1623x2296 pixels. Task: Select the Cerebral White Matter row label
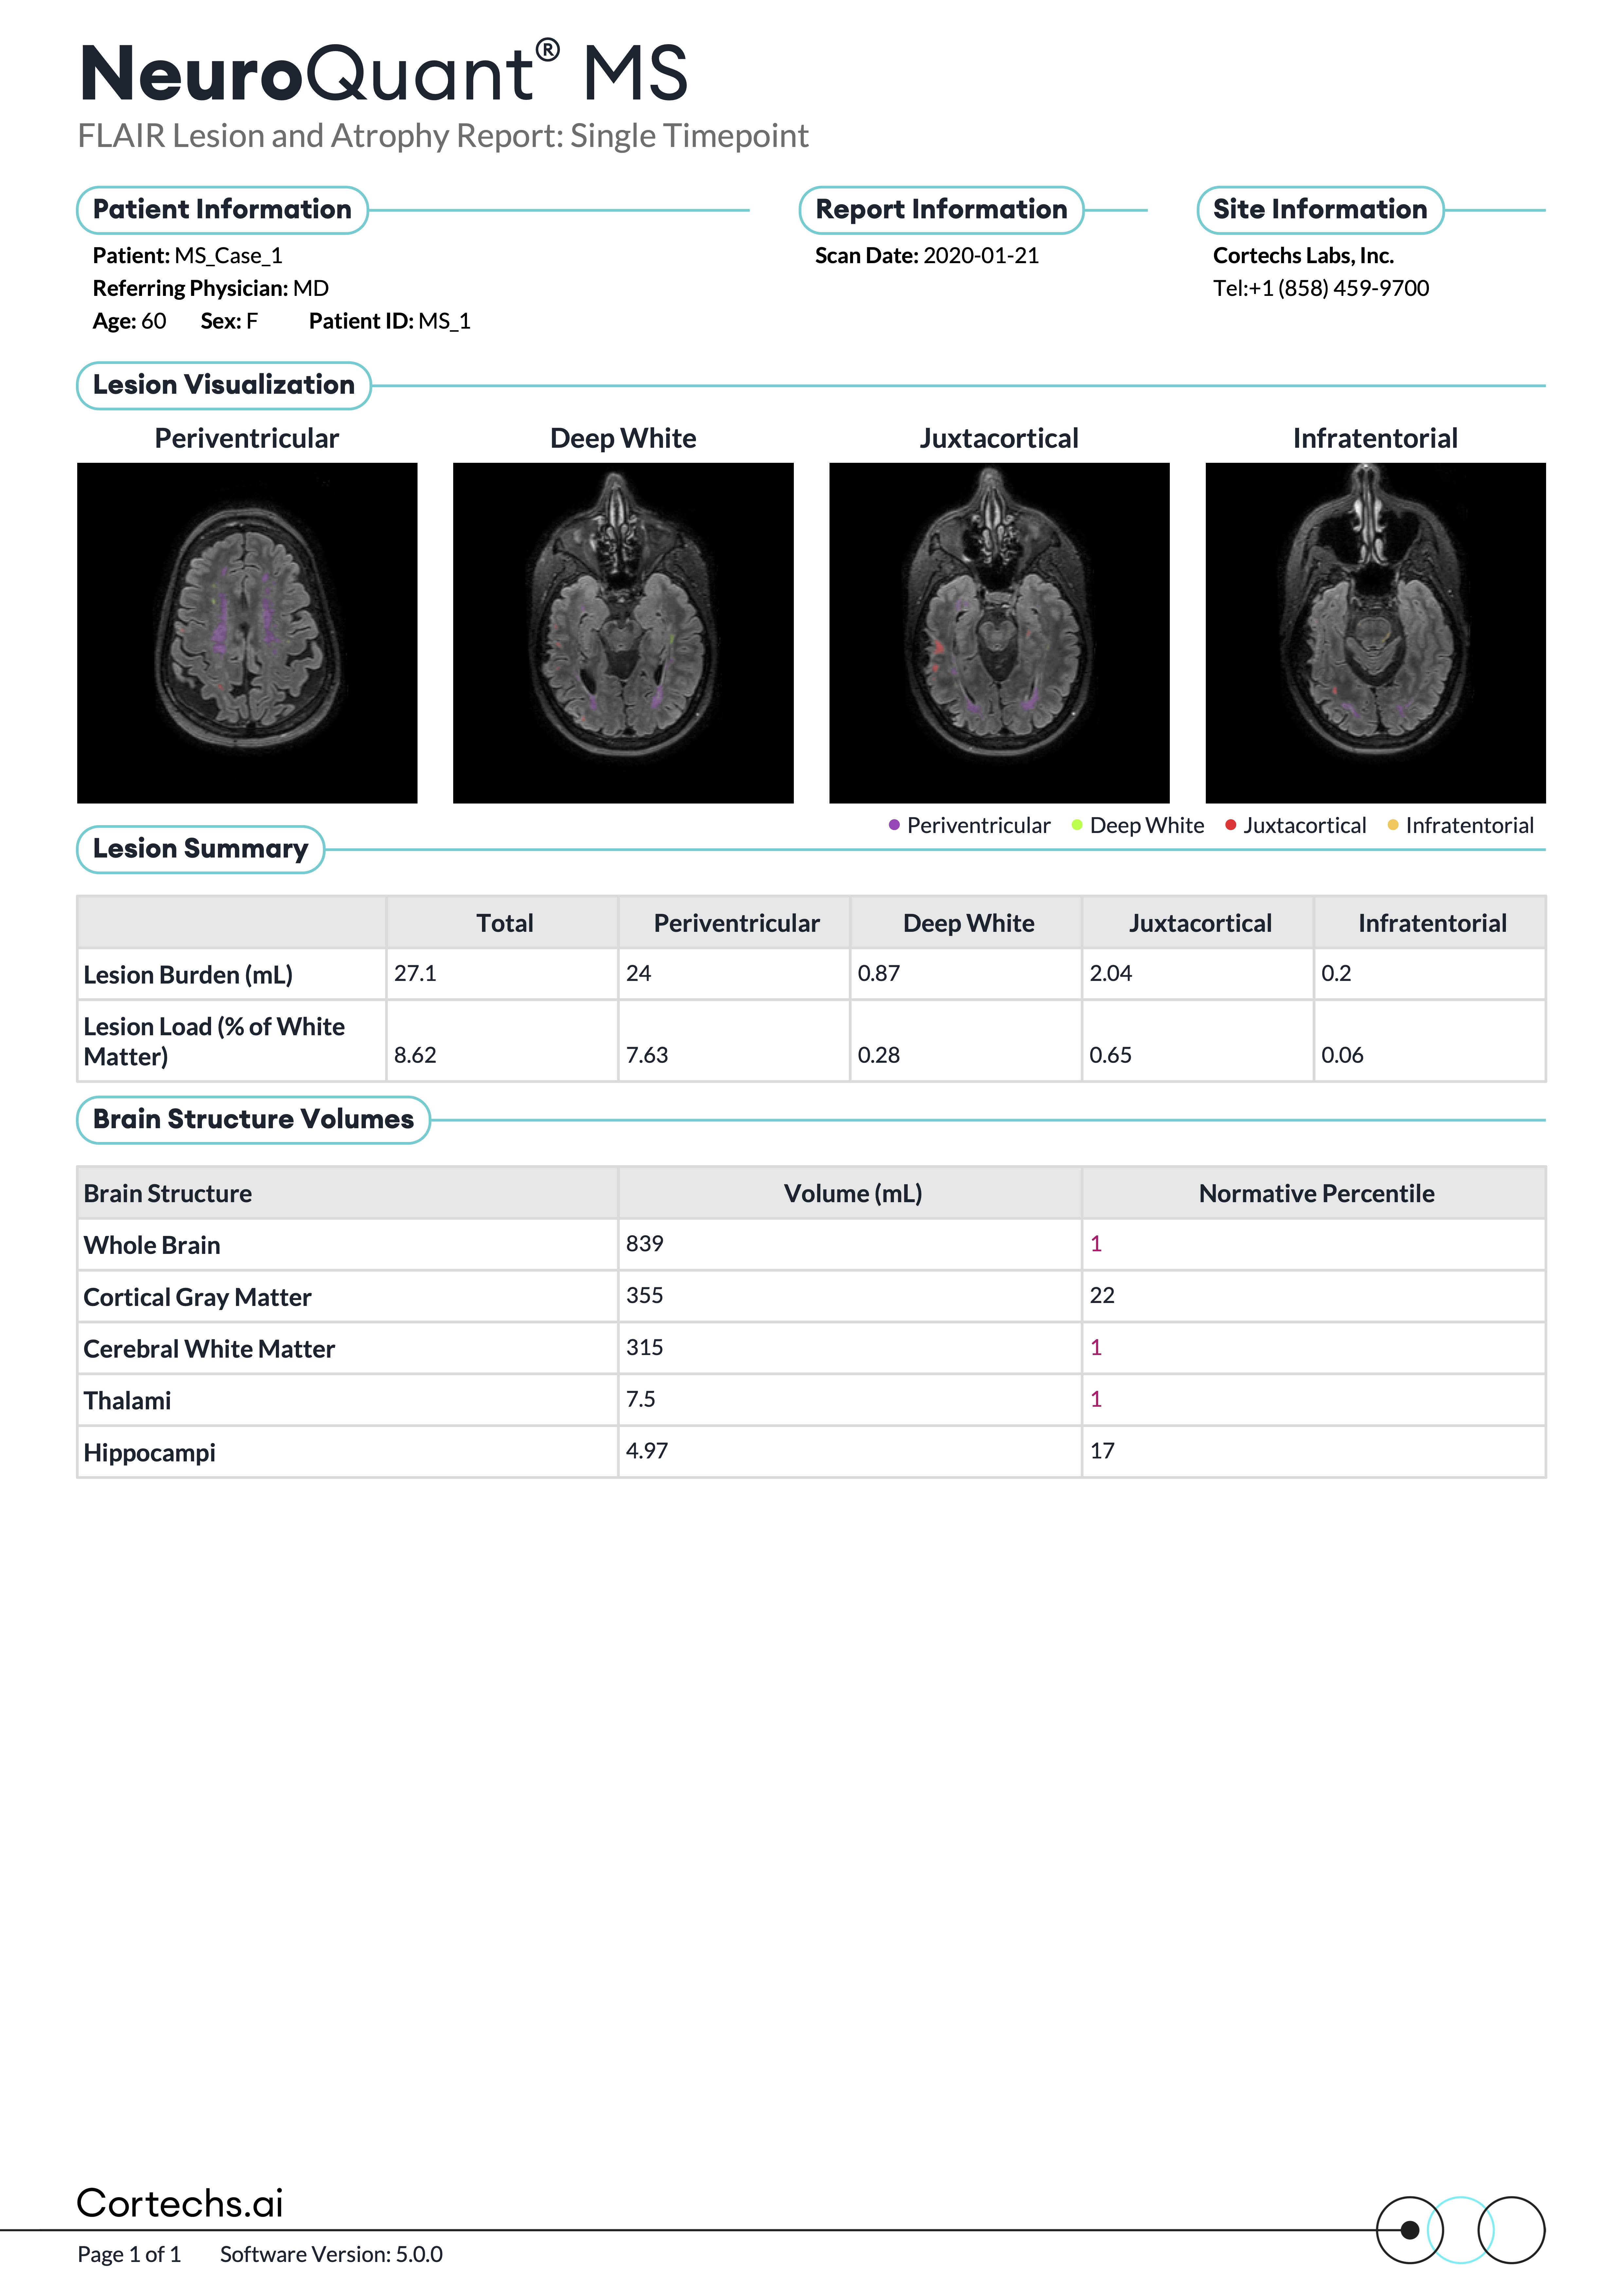(209, 1349)
